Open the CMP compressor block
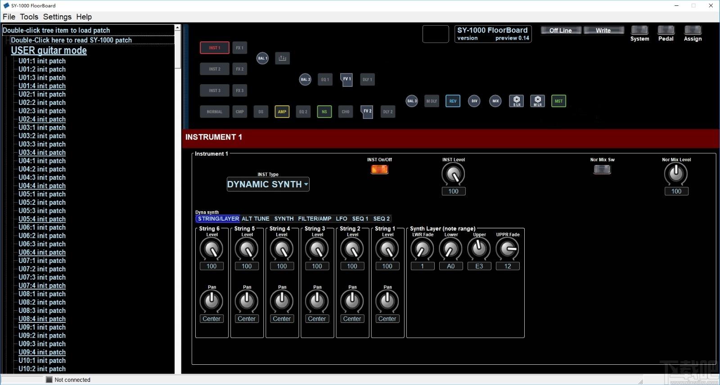This screenshot has width=720, height=385. (x=240, y=112)
